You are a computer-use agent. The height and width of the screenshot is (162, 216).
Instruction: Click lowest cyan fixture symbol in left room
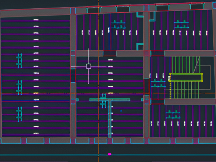click(x=19, y=114)
